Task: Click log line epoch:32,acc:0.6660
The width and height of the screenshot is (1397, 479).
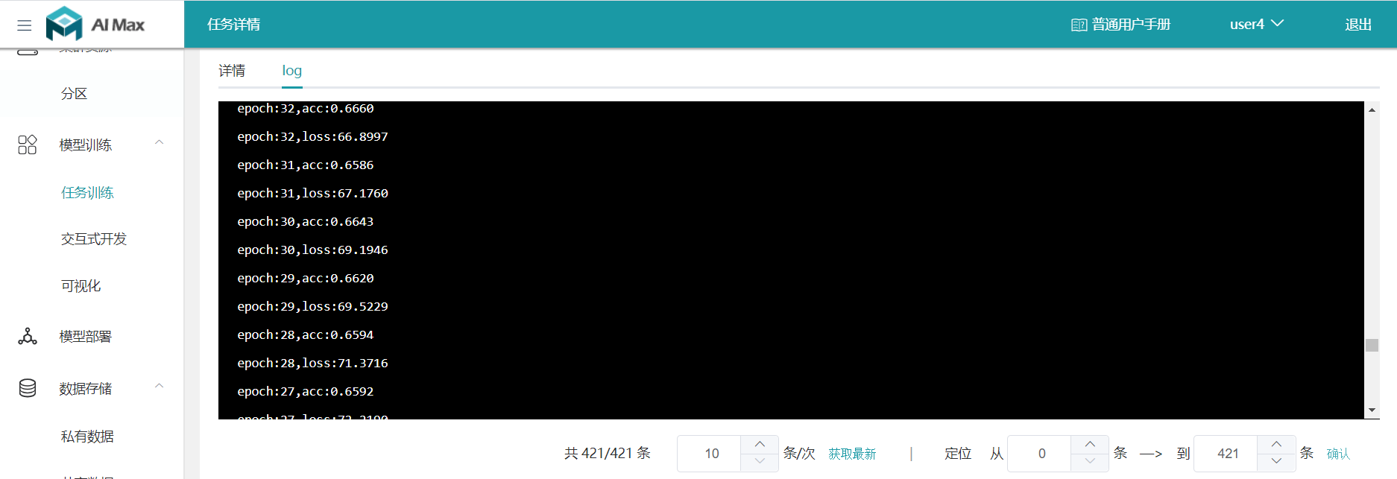Action: point(306,109)
